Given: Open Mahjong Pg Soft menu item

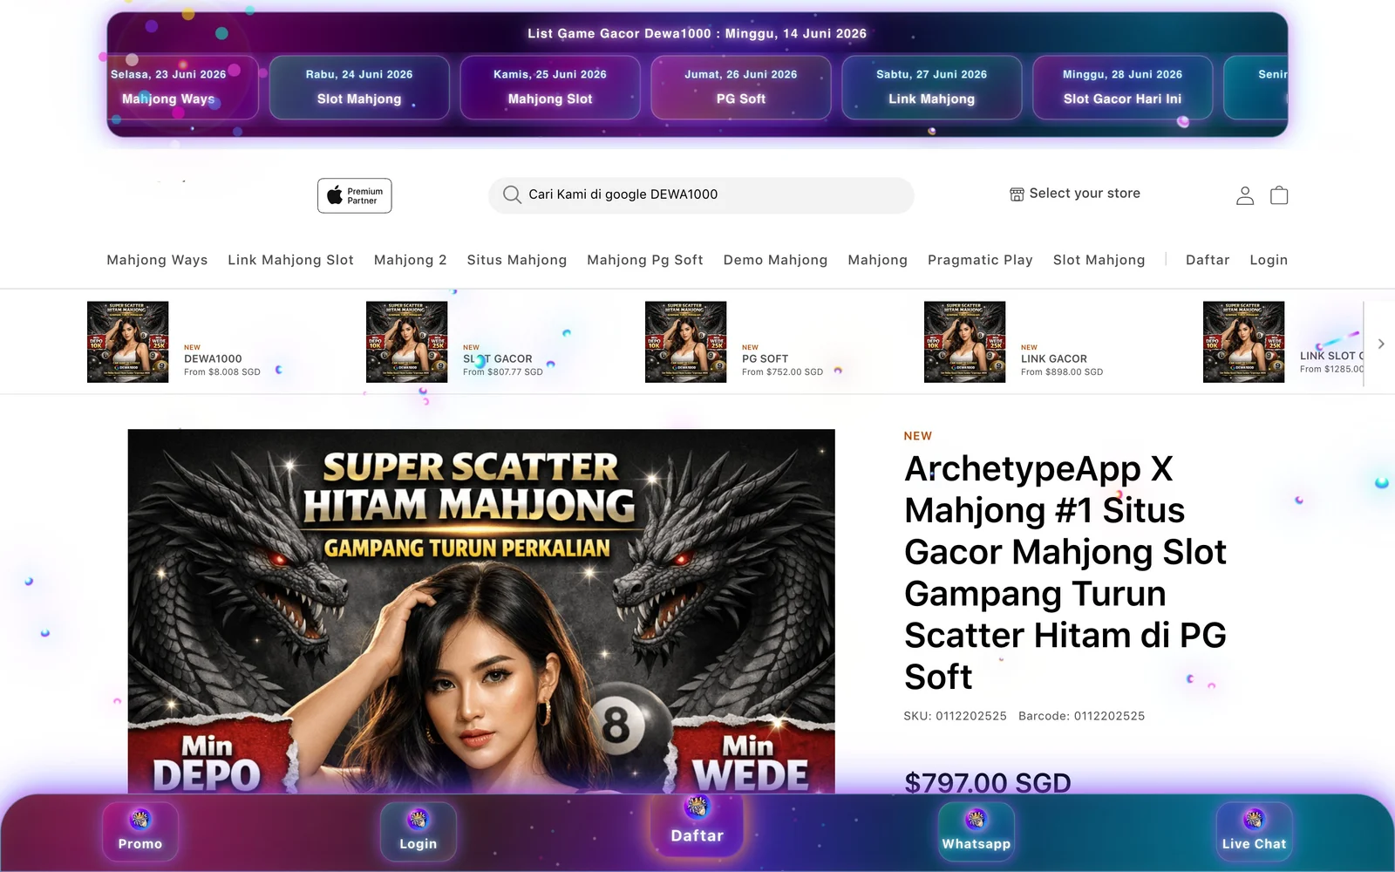Looking at the screenshot, I should pyautogui.click(x=645, y=260).
